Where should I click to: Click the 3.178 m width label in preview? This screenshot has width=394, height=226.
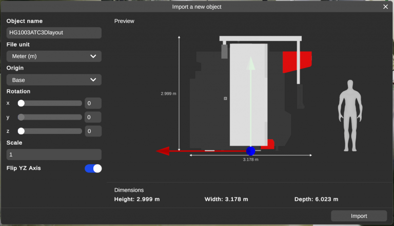(250, 160)
